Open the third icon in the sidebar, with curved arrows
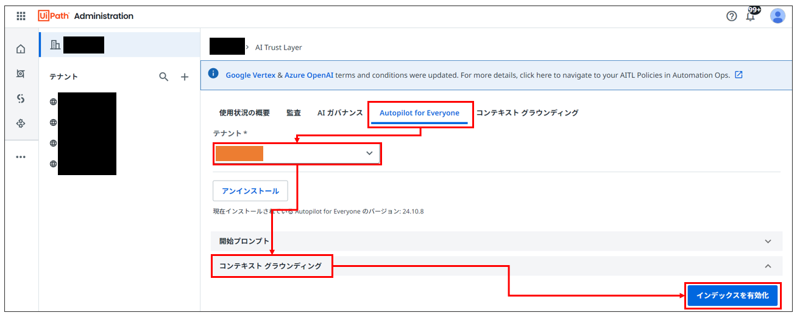Screen dimensions: 797x318 click(x=21, y=99)
